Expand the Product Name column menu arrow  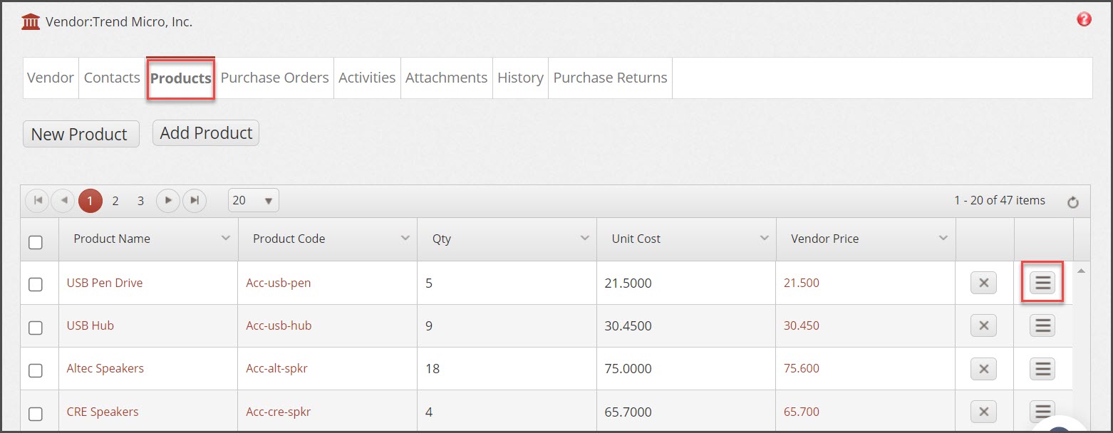click(226, 238)
